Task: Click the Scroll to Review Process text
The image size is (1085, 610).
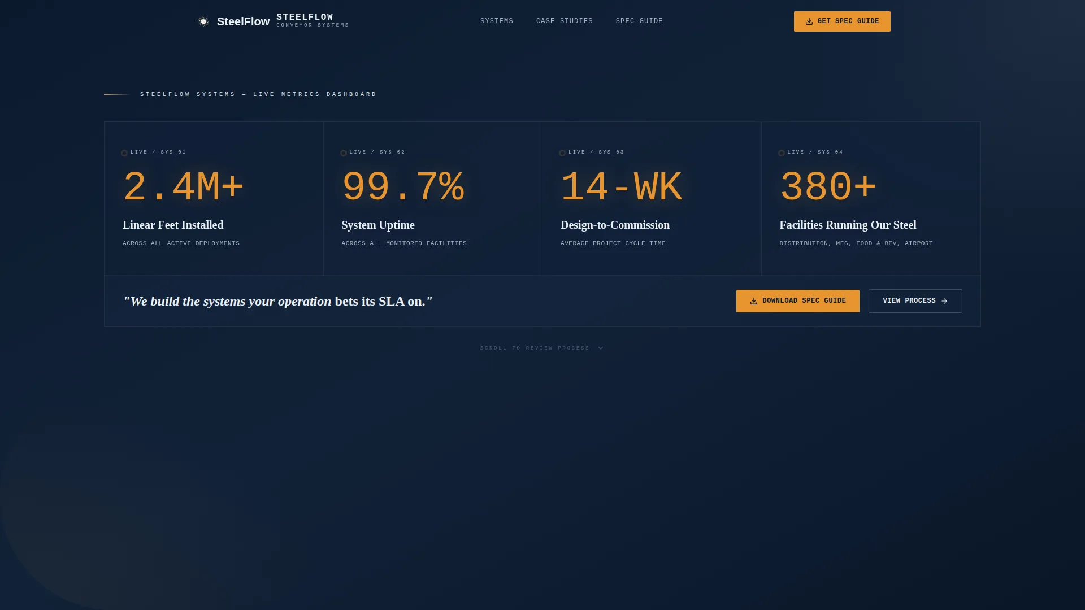Action: tap(535, 348)
